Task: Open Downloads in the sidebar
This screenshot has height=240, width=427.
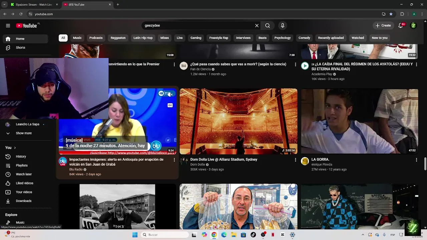Action: click(23, 201)
